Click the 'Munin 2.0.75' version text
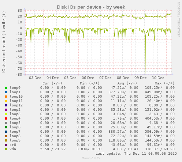The width and height of the screenshot is (182, 162). (91, 158)
